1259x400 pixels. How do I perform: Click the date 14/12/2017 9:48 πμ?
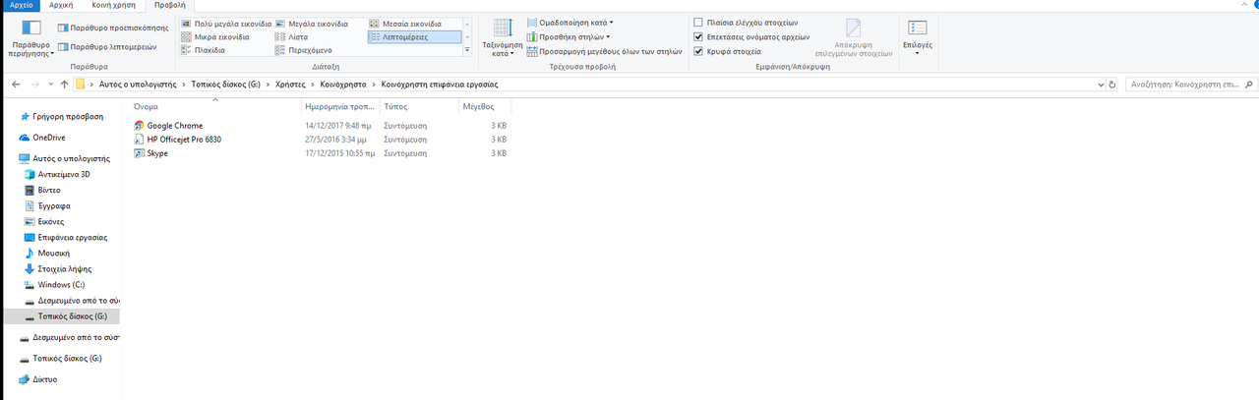coord(338,126)
